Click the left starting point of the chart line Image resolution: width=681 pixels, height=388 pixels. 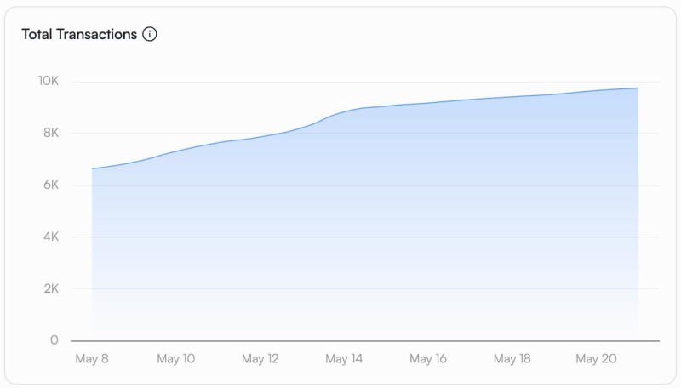pos(93,168)
